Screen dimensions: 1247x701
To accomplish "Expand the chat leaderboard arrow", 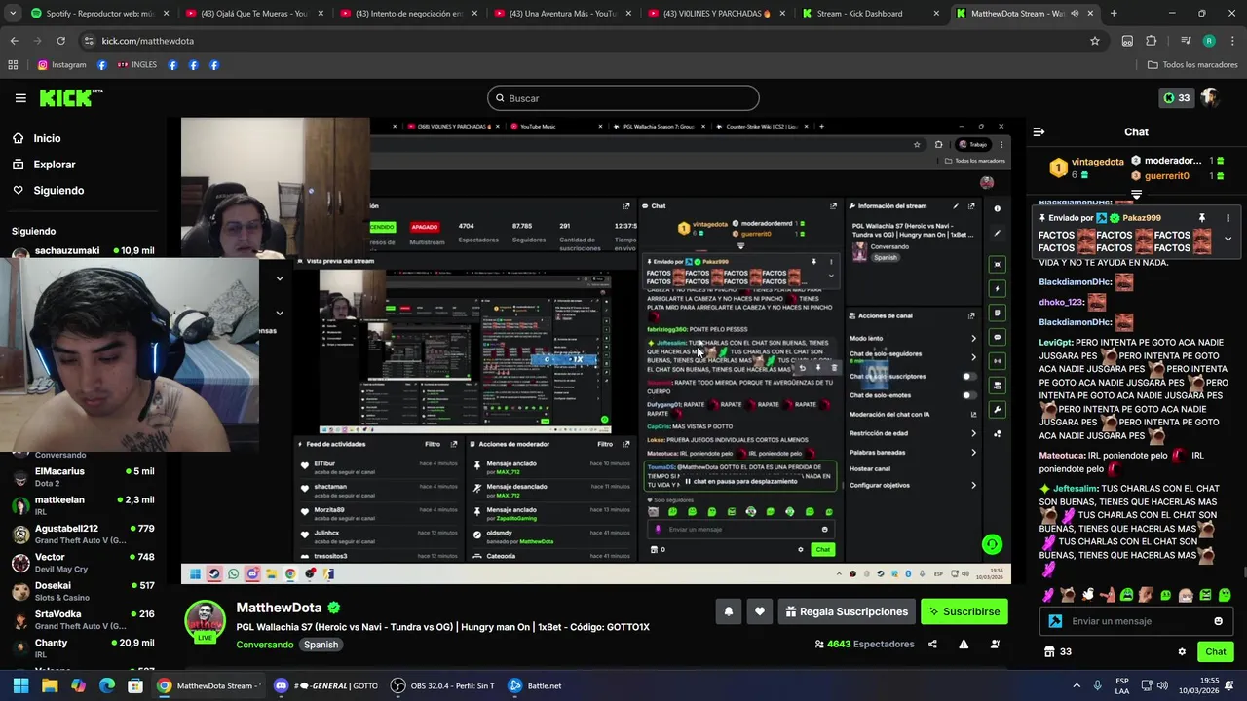I will (x=1136, y=195).
